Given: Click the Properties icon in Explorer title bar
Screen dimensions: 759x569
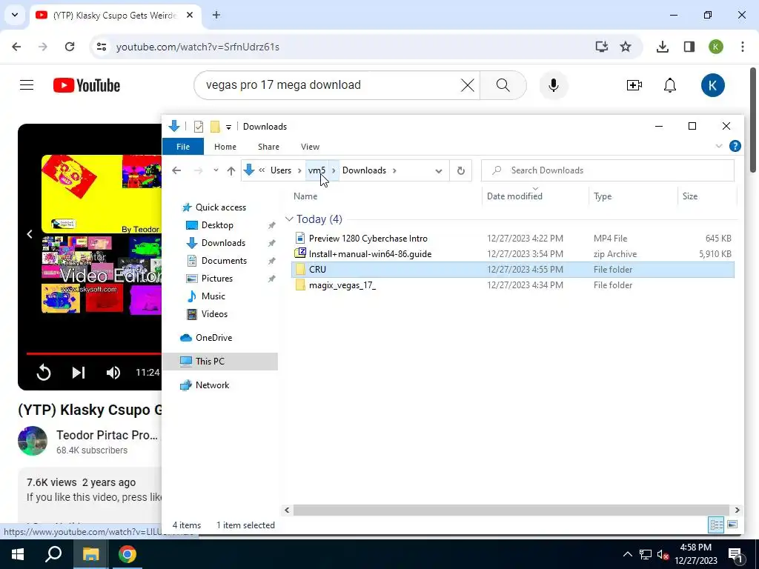Looking at the screenshot, I should pyautogui.click(x=199, y=127).
